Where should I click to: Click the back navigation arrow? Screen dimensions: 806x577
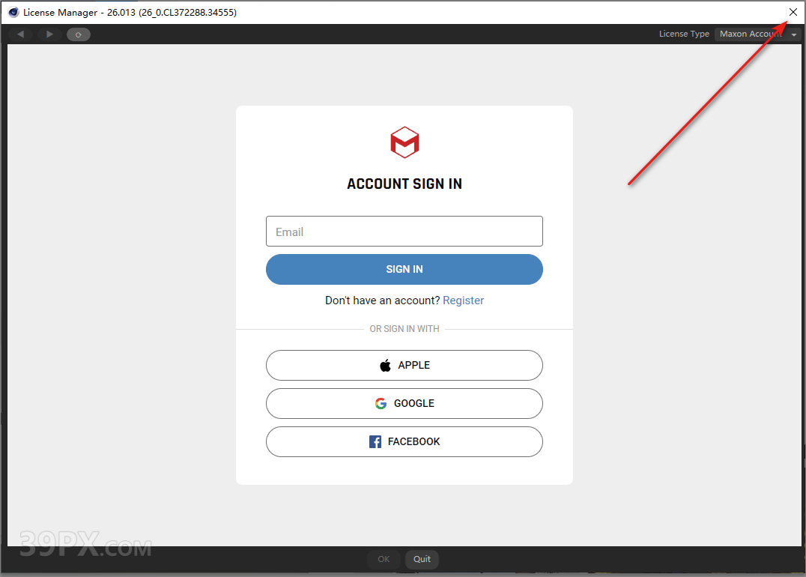coord(20,34)
